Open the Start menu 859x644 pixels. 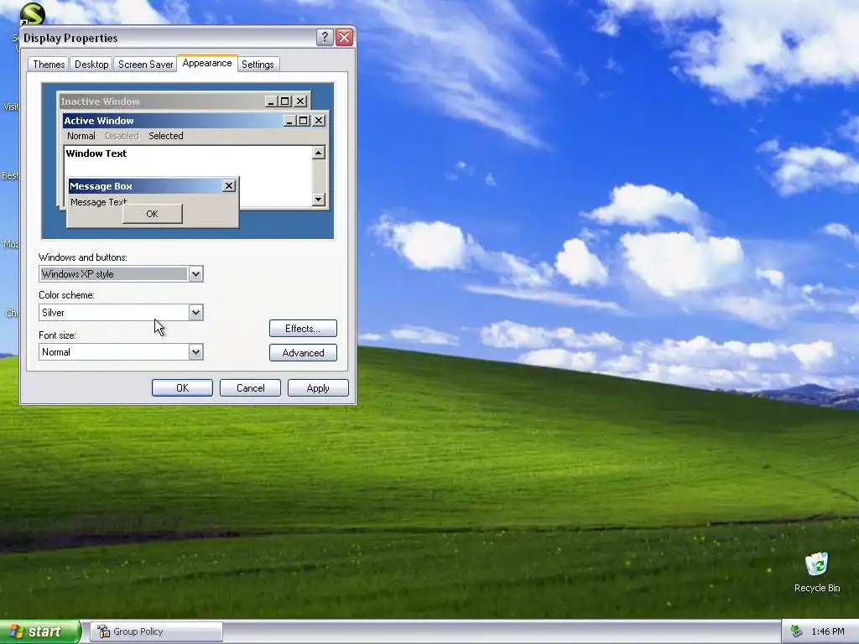(40, 631)
